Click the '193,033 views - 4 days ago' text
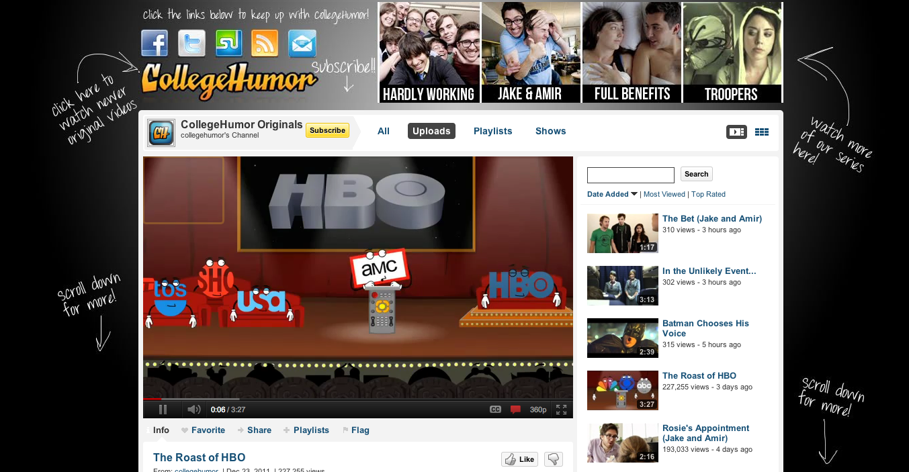The width and height of the screenshot is (909, 472). (707, 450)
